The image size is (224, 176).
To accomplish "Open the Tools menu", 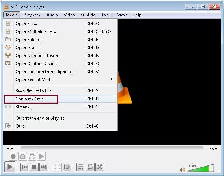I will [106, 15].
